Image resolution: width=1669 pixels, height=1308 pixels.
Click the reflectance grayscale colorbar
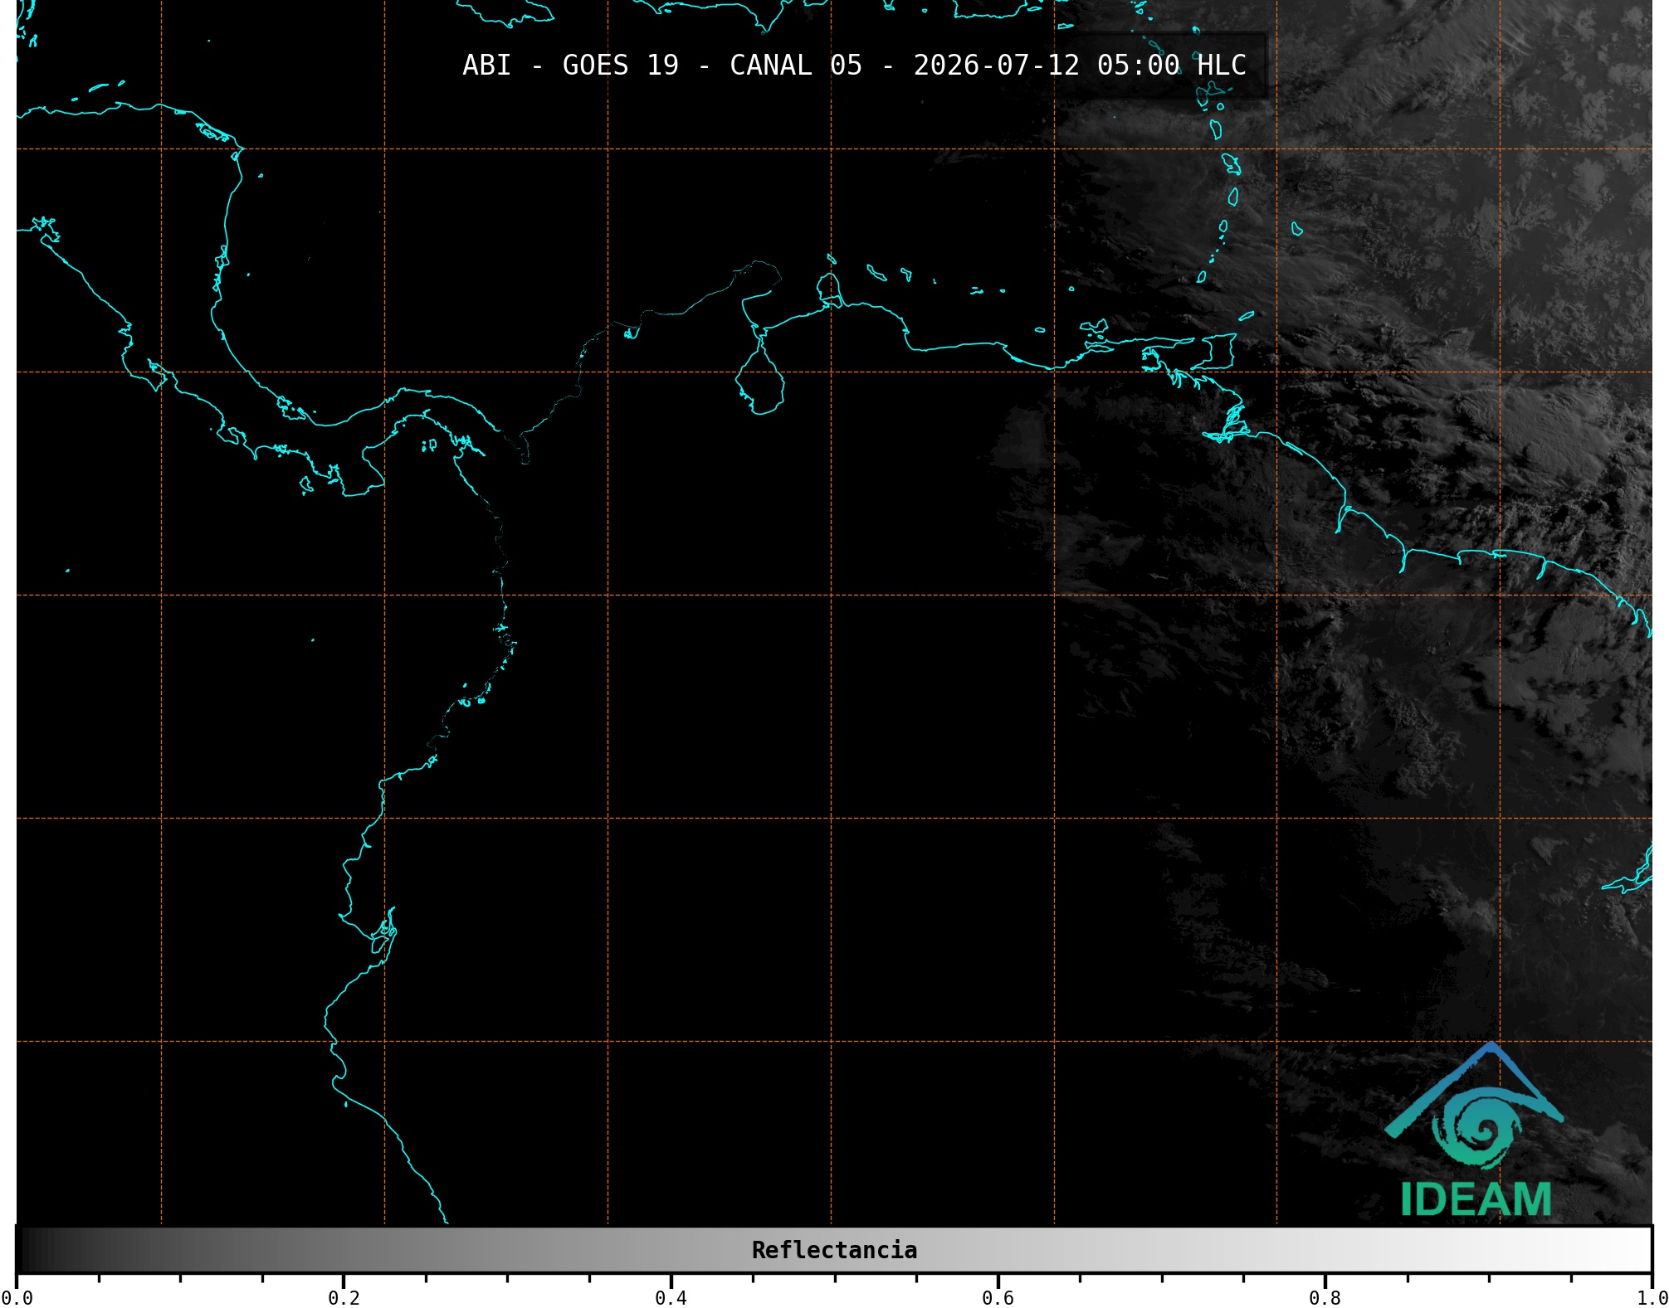tap(834, 1249)
